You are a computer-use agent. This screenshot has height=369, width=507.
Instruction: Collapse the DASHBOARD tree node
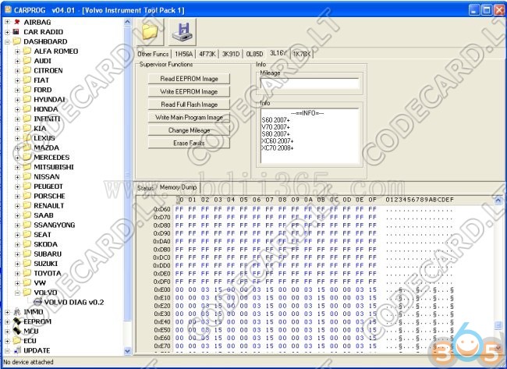(x=7, y=41)
